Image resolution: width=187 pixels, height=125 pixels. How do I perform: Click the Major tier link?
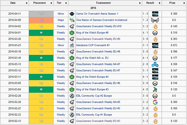pyautogui.click(x=61, y=20)
